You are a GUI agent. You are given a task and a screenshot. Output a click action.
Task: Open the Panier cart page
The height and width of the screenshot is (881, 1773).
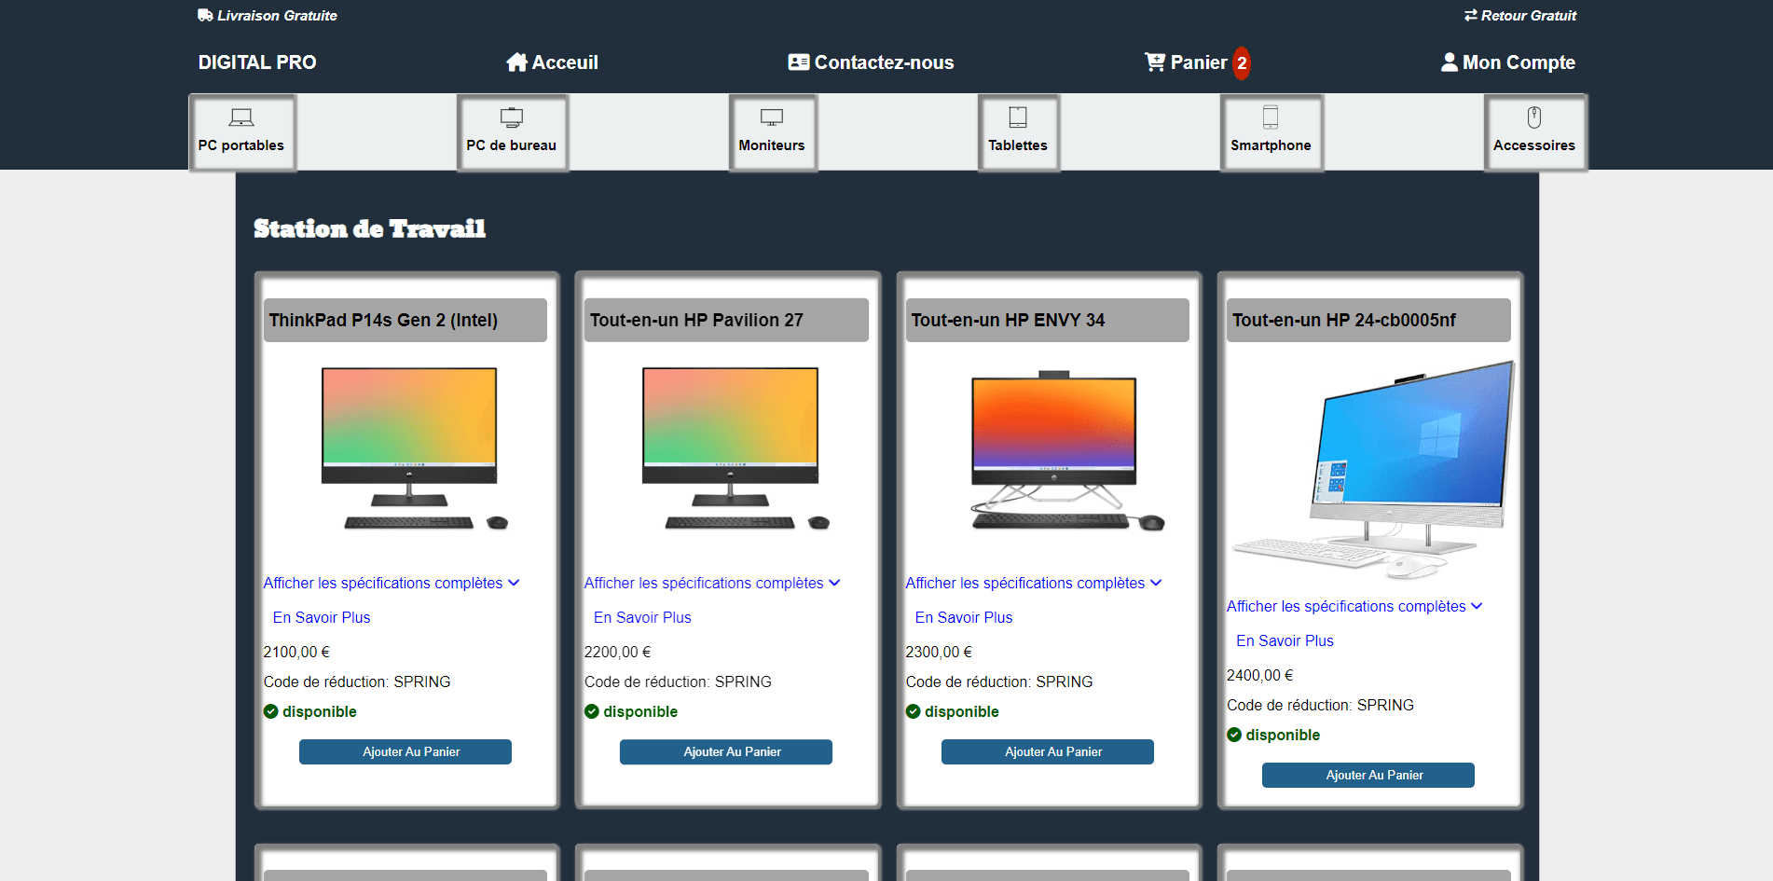click(1197, 62)
